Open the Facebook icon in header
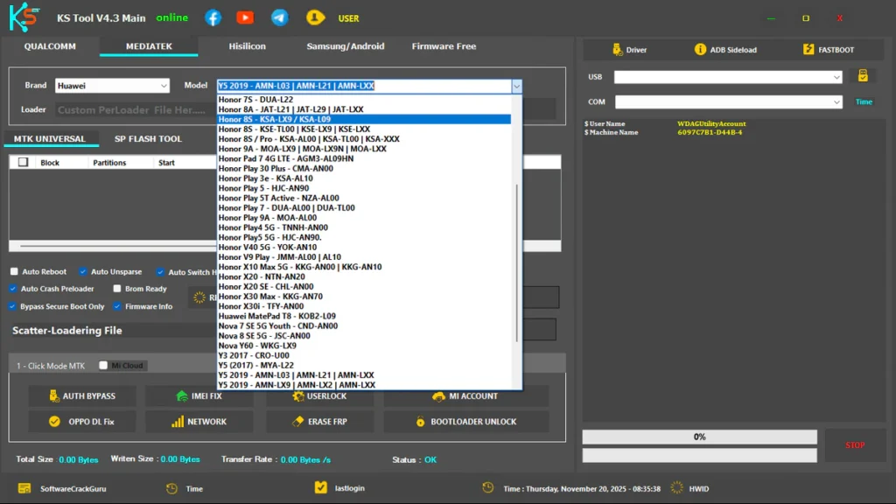Viewport: 896px width, 504px height. [213, 17]
